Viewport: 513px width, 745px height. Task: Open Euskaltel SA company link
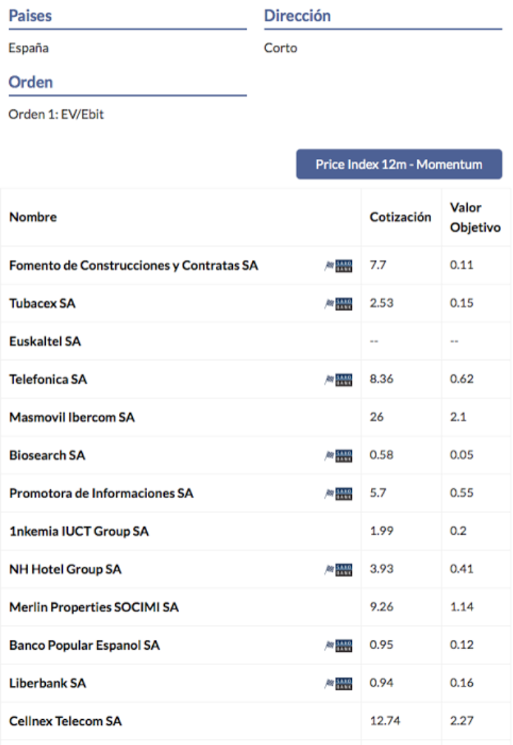click(45, 341)
